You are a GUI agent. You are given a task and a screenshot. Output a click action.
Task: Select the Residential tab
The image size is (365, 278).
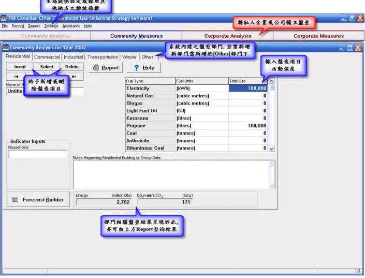(18, 56)
